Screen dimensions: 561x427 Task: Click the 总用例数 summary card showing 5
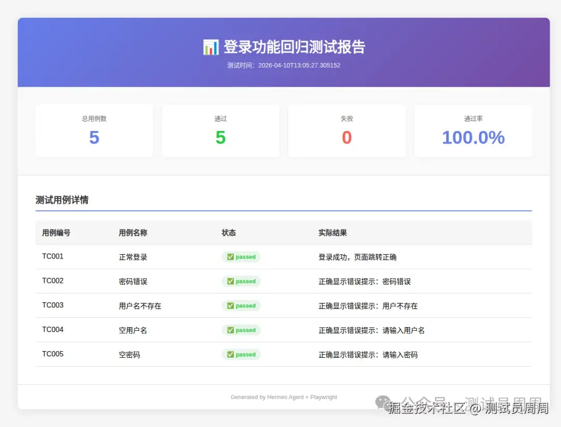click(94, 131)
